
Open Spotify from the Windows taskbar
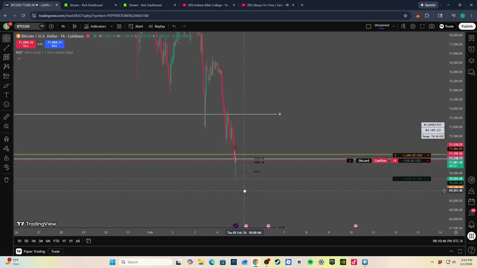[310, 262]
